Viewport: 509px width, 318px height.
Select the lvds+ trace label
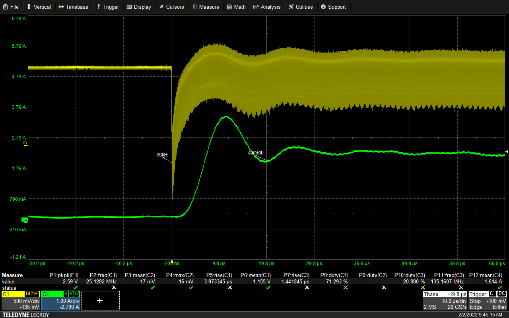(162, 154)
